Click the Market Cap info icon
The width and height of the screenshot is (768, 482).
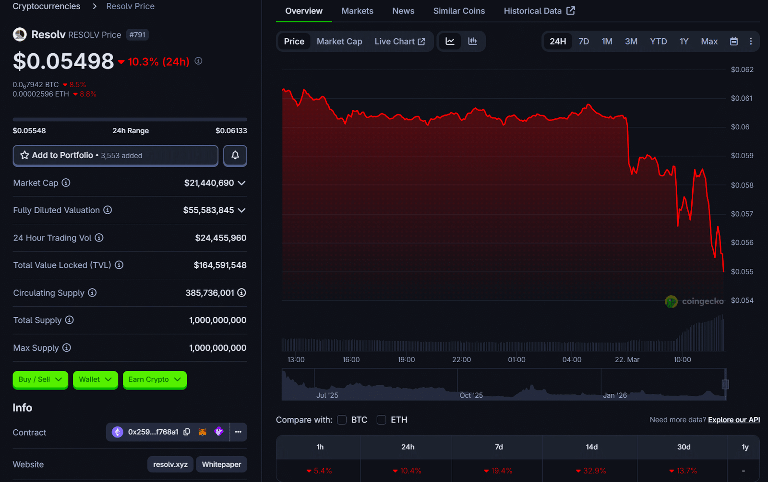pos(66,183)
